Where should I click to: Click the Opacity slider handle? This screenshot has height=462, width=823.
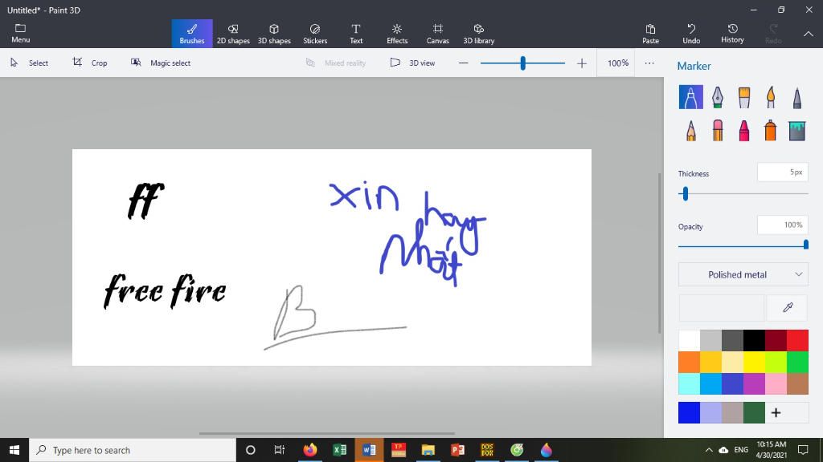click(x=805, y=245)
